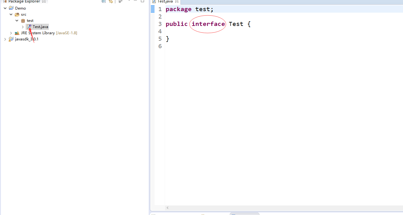Select the Demo project label

(x=20, y=8)
